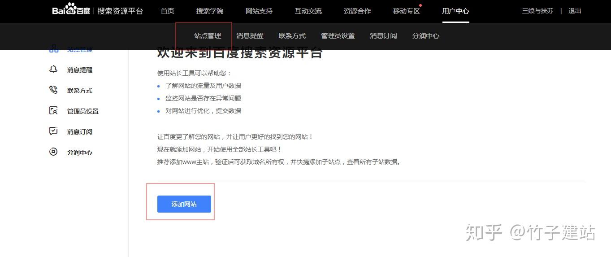Open 互动交流 in top navigation

click(308, 11)
